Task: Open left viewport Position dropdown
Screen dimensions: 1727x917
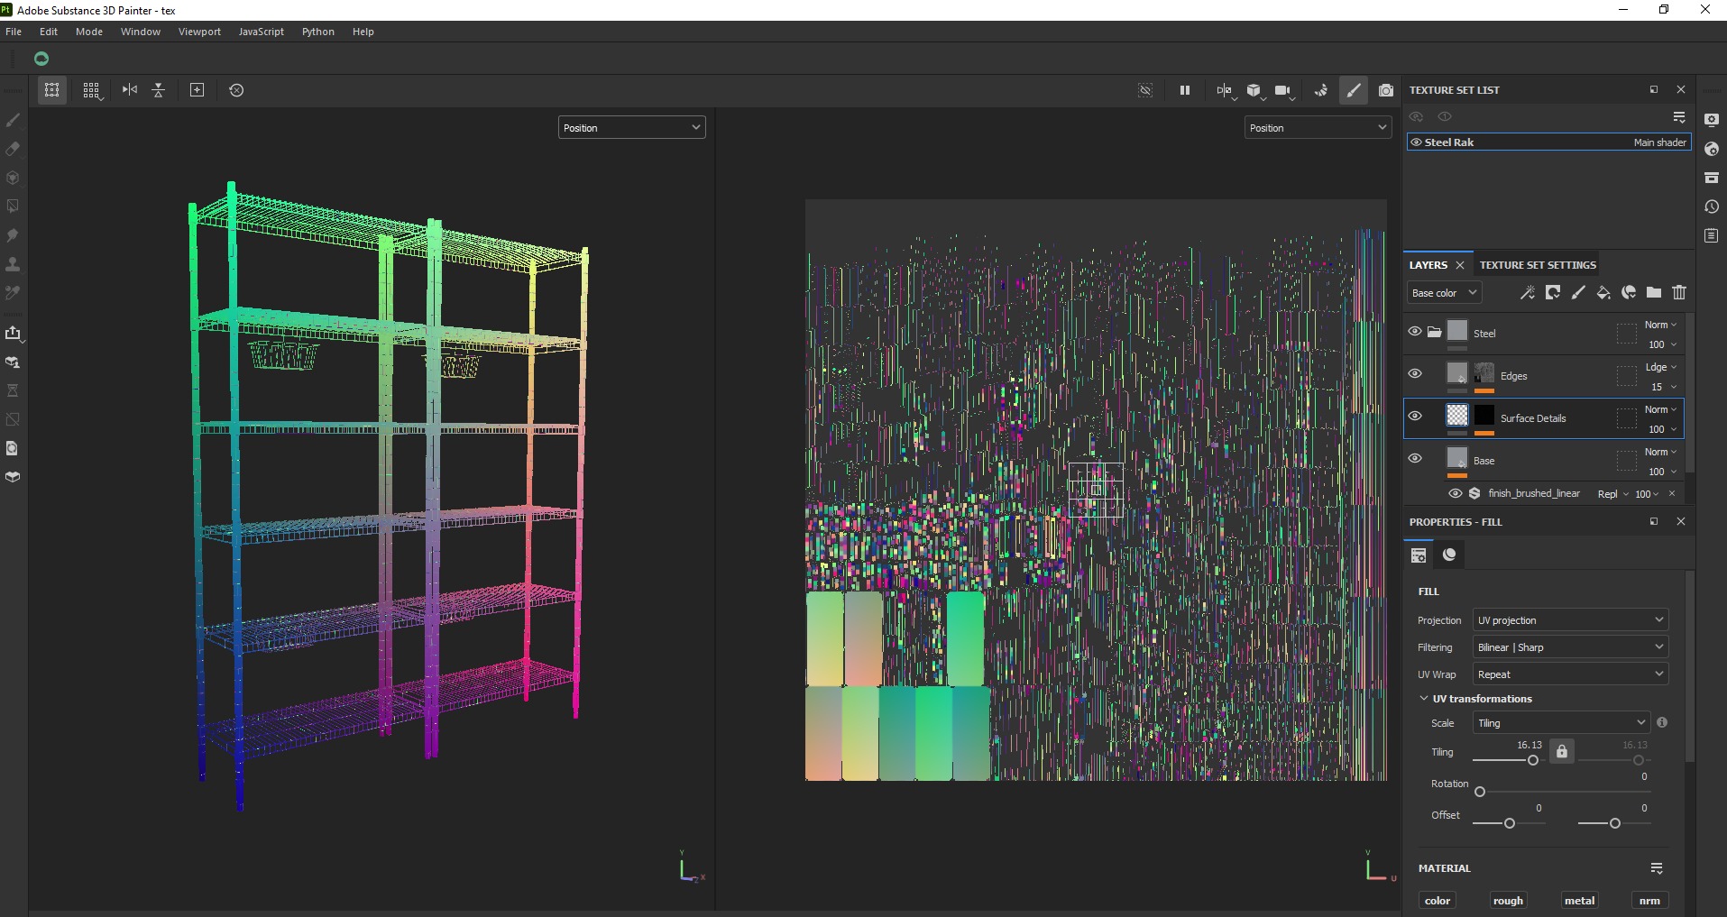Action: pos(631,128)
